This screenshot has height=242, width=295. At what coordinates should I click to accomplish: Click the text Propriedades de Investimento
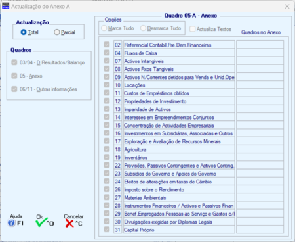[x=155, y=101]
